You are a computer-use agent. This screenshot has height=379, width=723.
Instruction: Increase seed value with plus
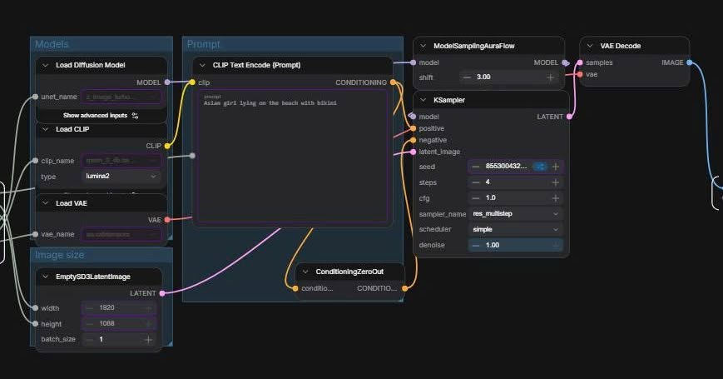coord(556,167)
